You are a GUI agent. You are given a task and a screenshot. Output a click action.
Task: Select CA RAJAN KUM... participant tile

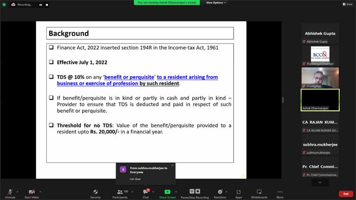pos(320,122)
